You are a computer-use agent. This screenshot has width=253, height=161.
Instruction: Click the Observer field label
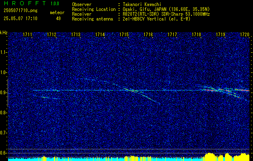[82, 4]
